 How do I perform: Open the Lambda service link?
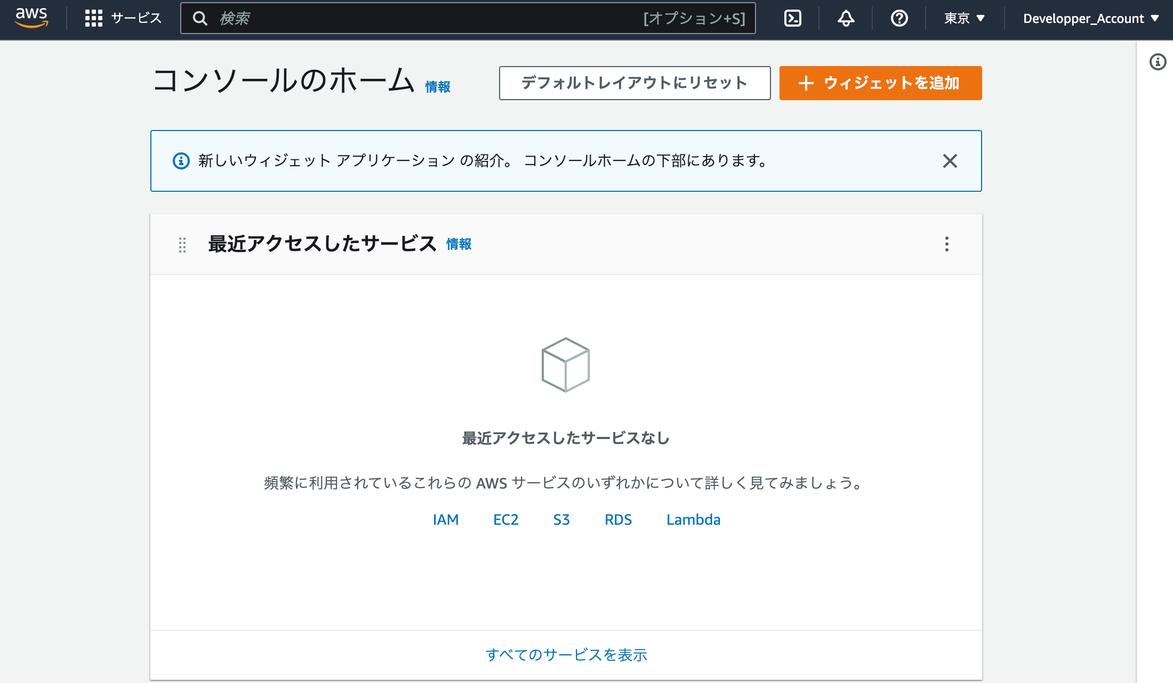pos(693,519)
